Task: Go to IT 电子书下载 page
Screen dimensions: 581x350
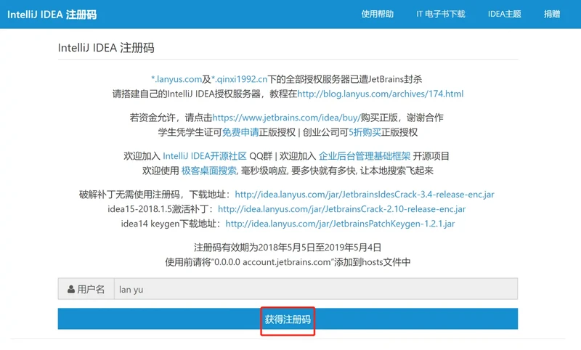Action: [x=440, y=15]
